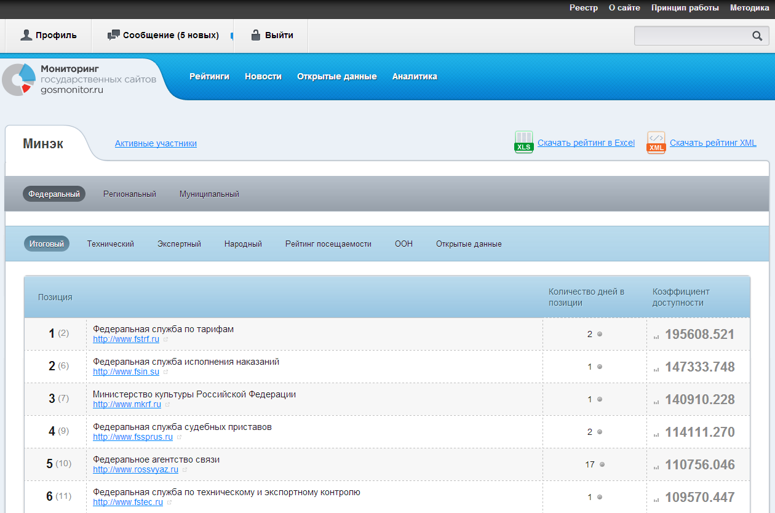Switch to the Муниципальный level filter
The image size is (775, 513).
pyautogui.click(x=209, y=194)
